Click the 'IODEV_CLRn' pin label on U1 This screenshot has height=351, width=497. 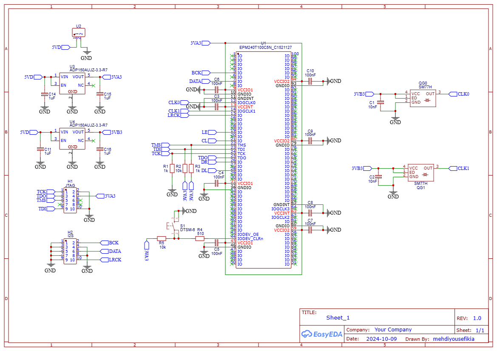pyautogui.click(x=250, y=238)
